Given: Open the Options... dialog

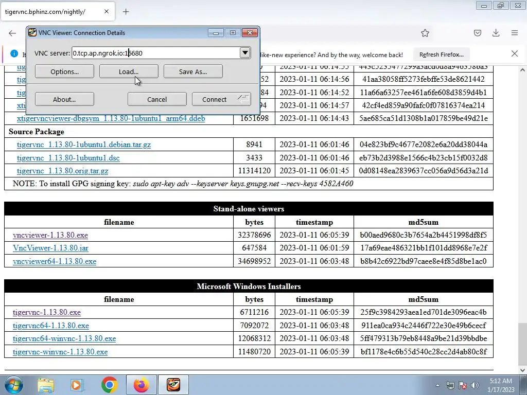Looking at the screenshot, I should click(x=64, y=71).
